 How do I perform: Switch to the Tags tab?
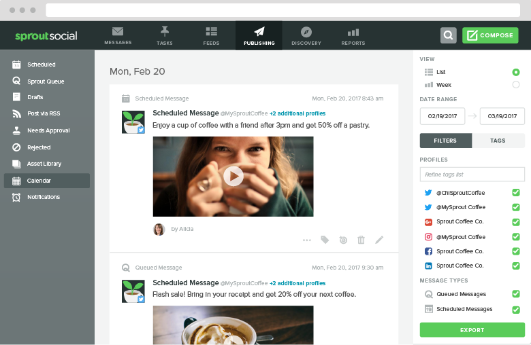pyautogui.click(x=498, y=141)
